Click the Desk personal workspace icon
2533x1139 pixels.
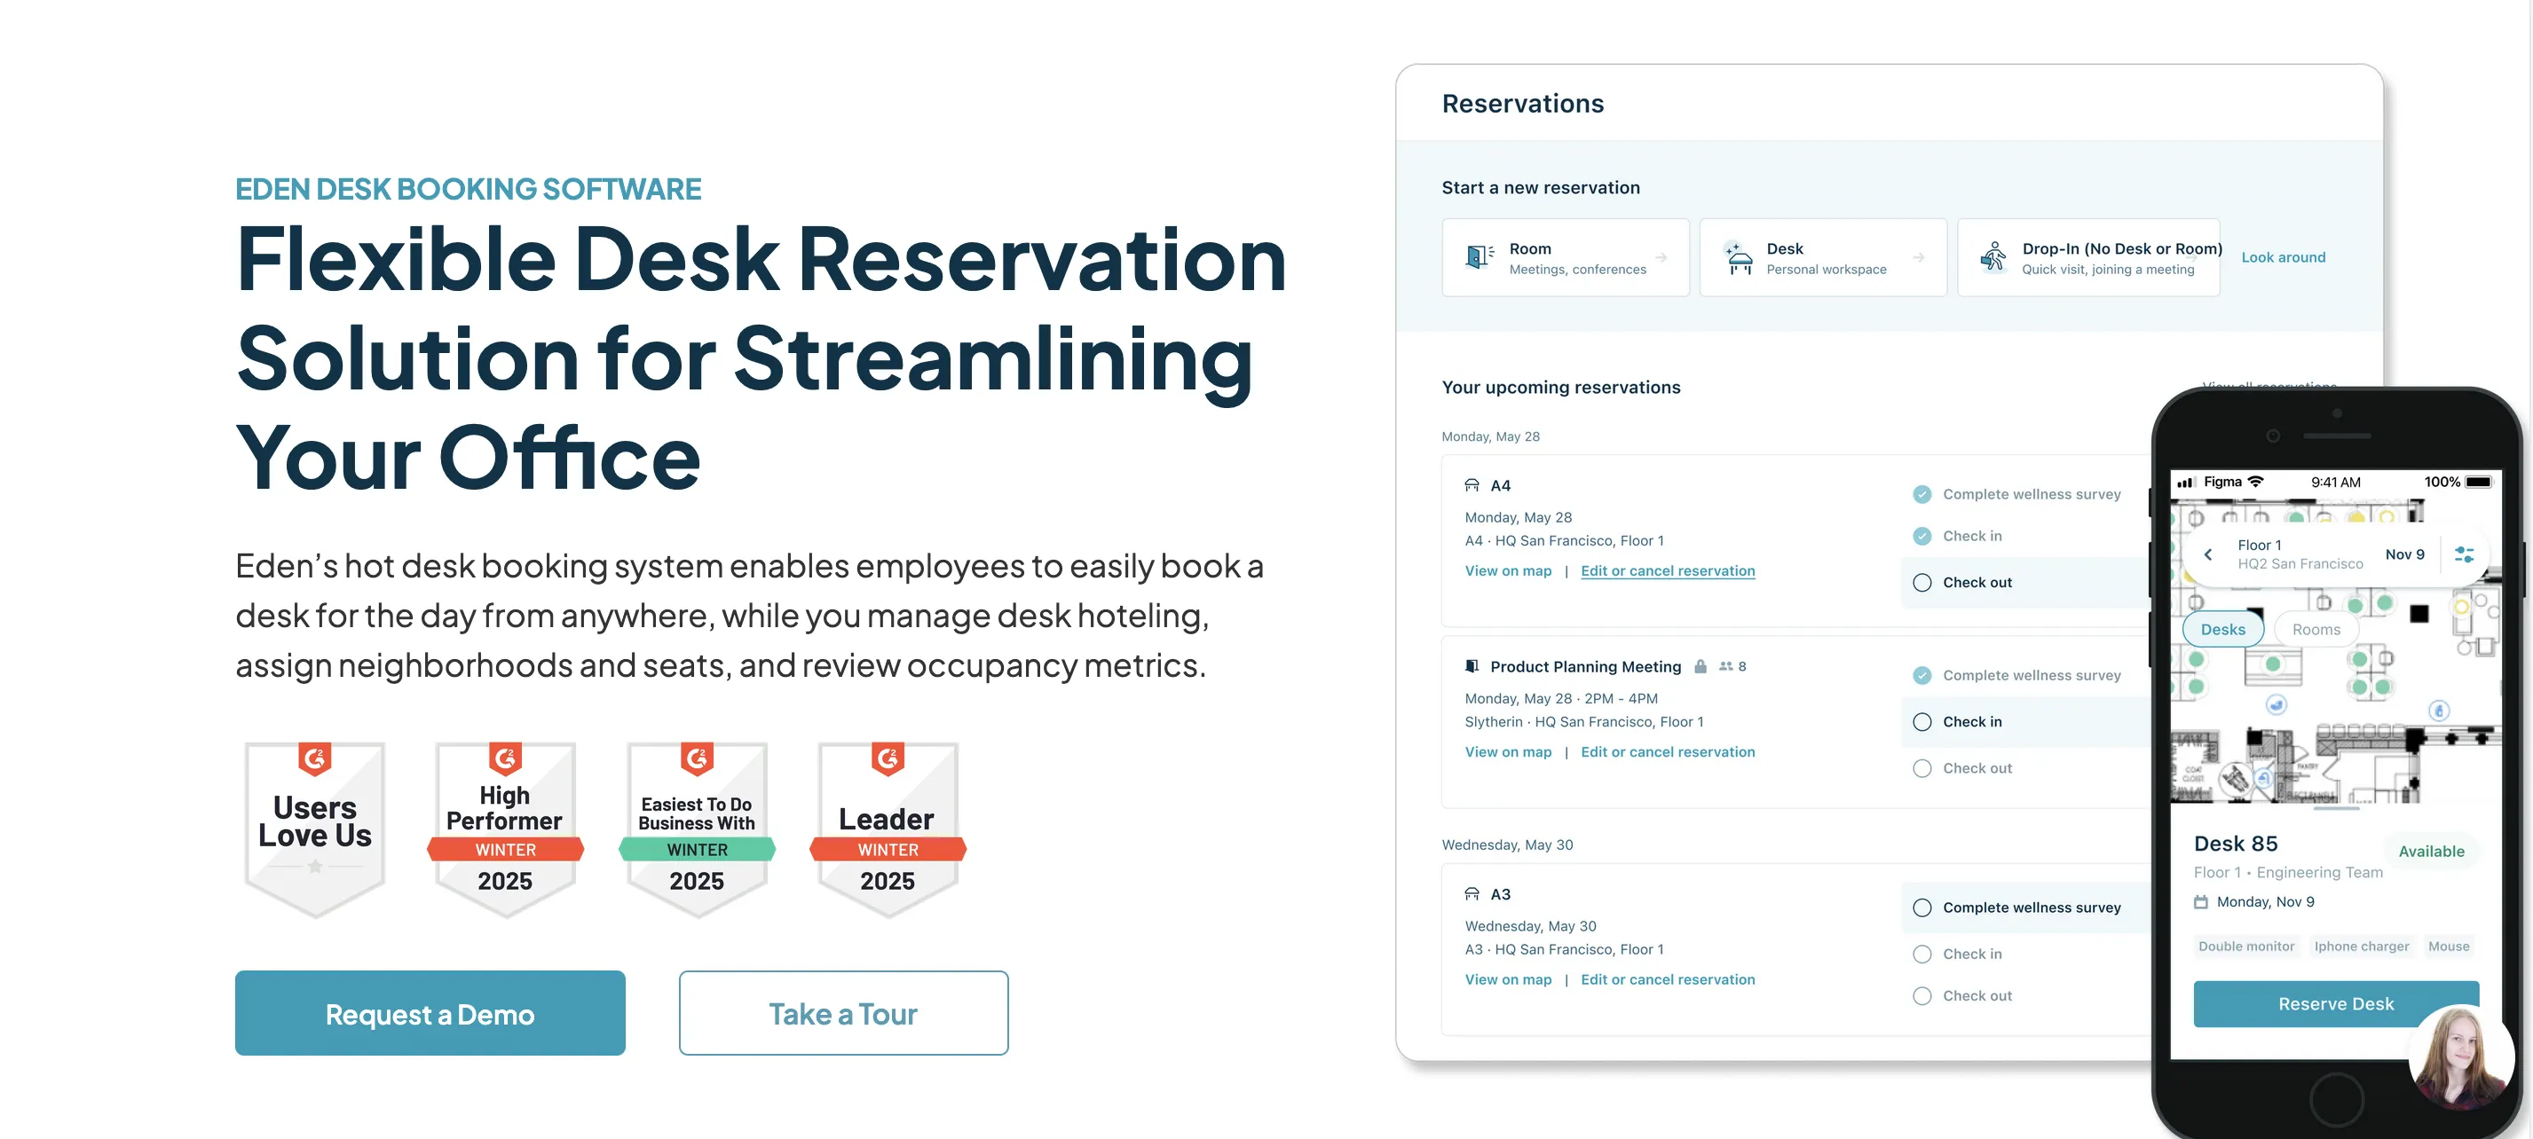click(1739, 256)
